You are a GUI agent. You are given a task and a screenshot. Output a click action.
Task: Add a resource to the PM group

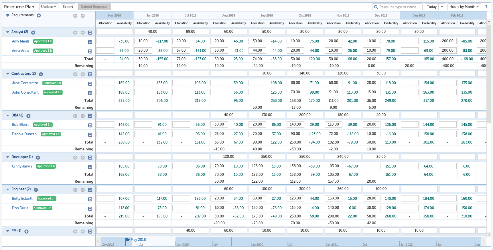26,231
